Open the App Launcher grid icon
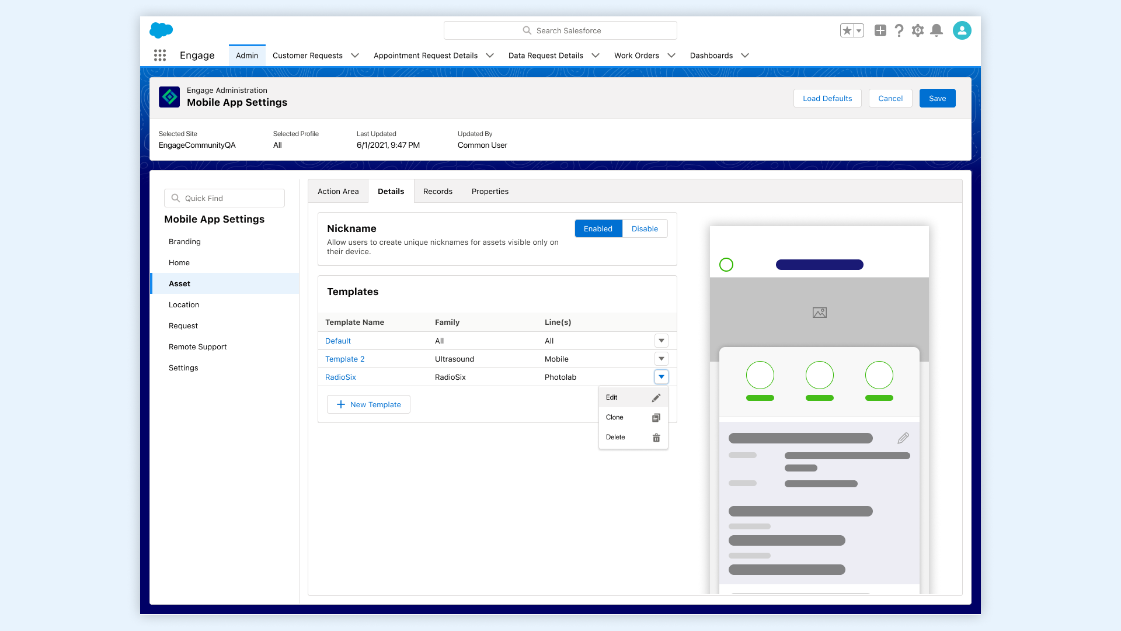The image size is (1121, 631). point(160,55)
